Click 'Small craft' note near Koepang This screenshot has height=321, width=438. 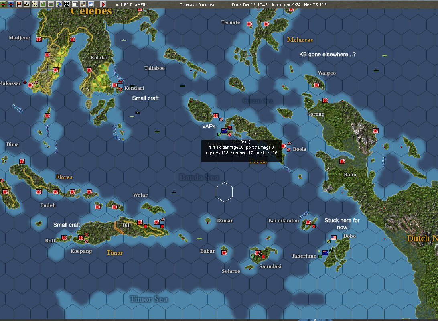click(x=67, y=225)
